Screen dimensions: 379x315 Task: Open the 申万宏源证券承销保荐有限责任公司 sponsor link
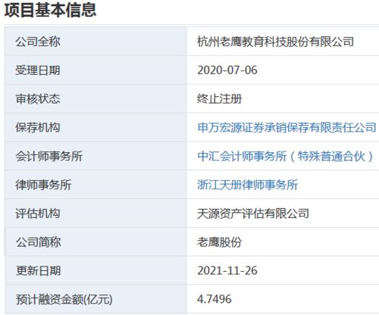(x=287, y=127)
